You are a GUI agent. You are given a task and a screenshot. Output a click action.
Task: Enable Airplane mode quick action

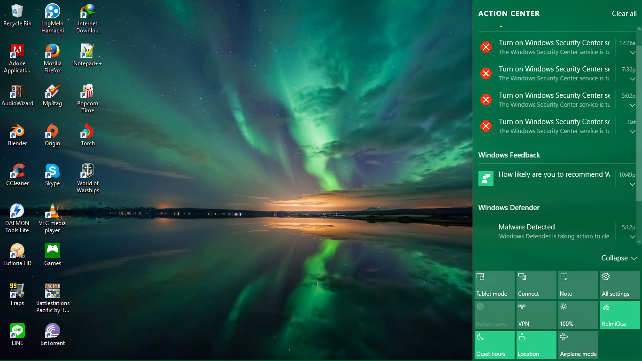point(578,345)
